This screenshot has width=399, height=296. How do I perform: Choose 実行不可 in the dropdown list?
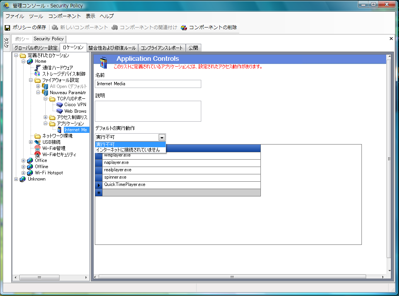click(x=130, y=145)
